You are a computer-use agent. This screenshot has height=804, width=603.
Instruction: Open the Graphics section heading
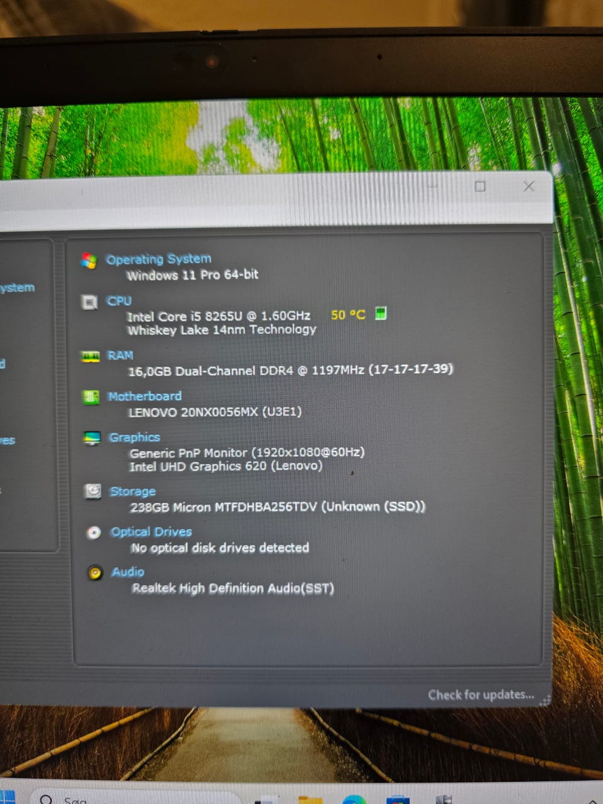click(x=134, y=437)
